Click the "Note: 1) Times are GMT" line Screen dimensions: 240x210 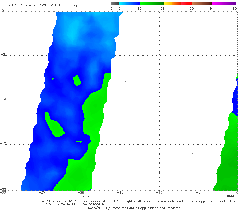pyautogui.click(x=136, y=201)
